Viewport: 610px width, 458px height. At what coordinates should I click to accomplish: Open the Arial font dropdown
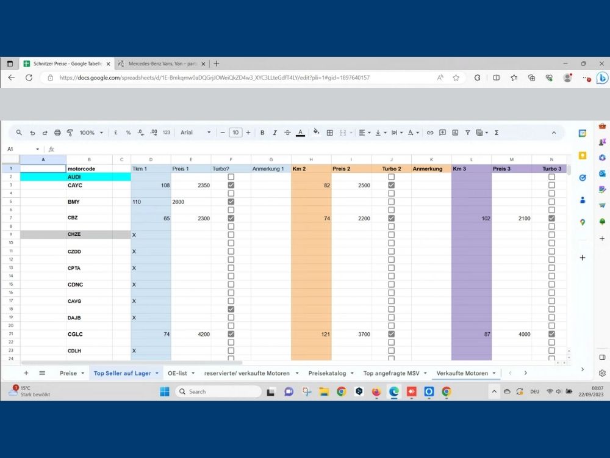[x=195, y=133]
